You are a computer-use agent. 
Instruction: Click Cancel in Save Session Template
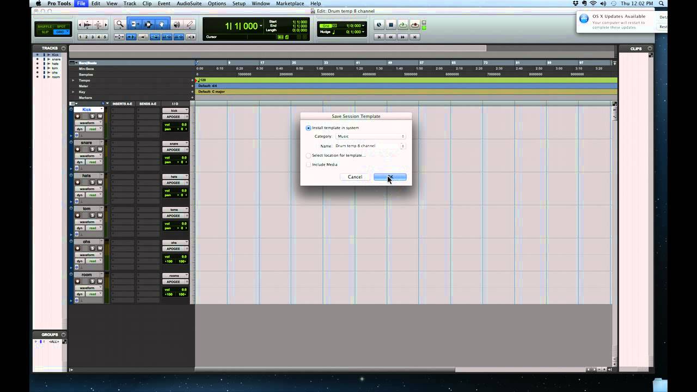(x=355, y=177)
